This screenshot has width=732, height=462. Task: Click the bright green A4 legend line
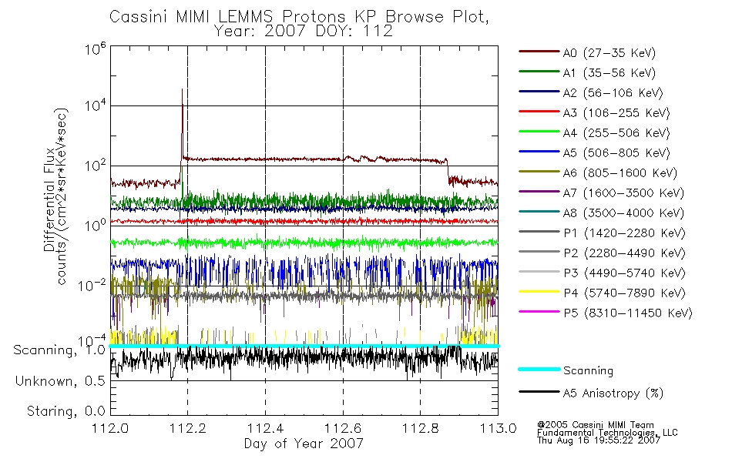(539, 132)
